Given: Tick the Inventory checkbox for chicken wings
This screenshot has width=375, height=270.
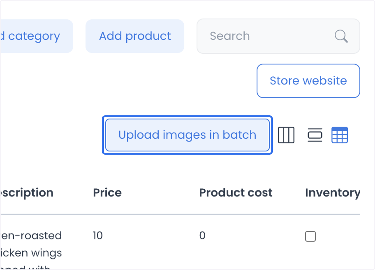Looking at the screenshot, I should (x=310, y=236).
